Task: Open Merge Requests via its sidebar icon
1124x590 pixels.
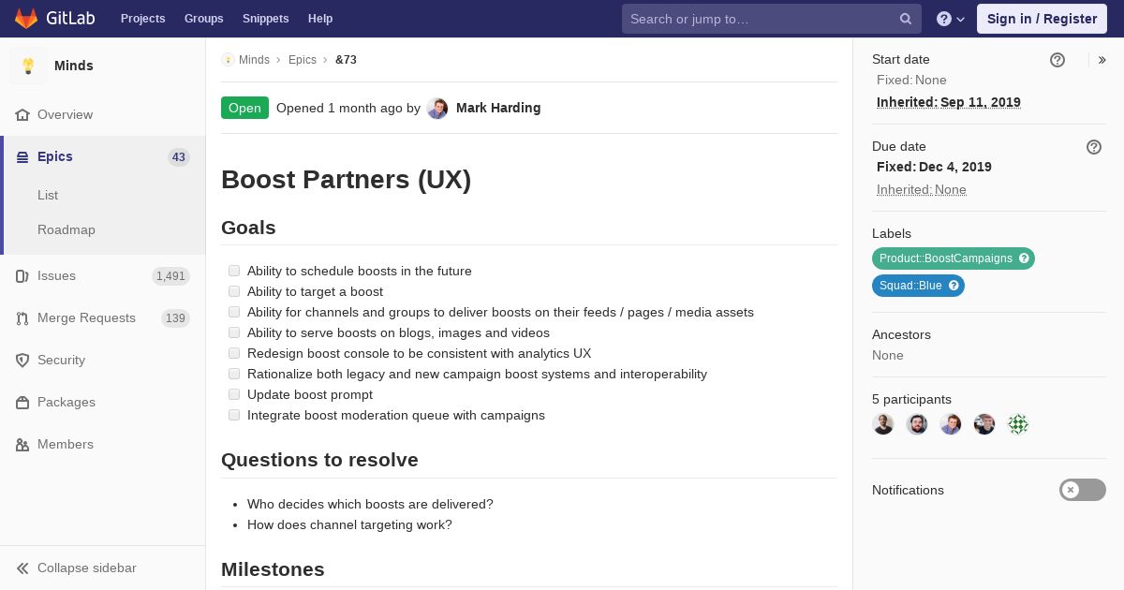Action: (22, 318)
